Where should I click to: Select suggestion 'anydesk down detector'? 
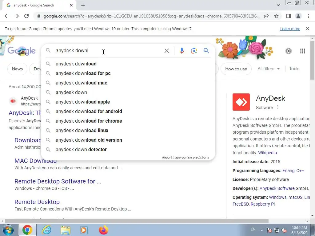(128, 150)
